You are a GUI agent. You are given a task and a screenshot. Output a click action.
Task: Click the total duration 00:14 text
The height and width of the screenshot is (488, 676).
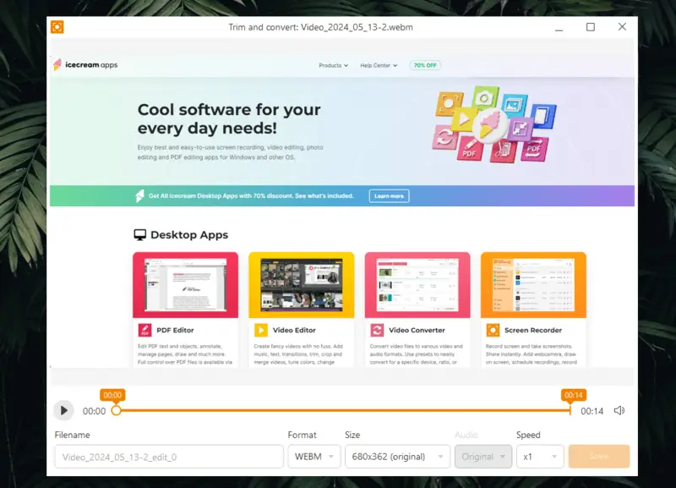[x=592, y=411]
